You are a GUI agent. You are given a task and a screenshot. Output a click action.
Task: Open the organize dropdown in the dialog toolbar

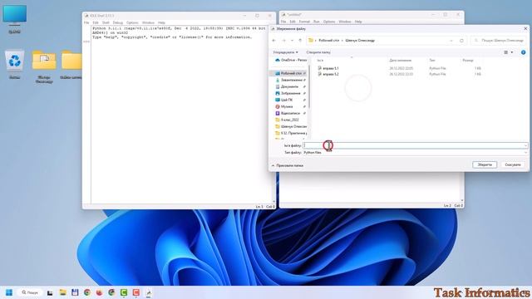point(285,52)
